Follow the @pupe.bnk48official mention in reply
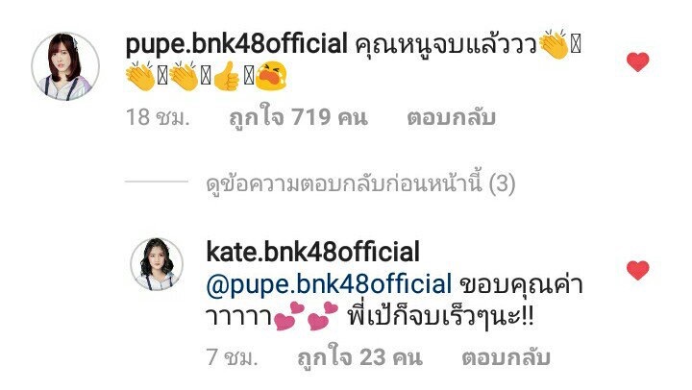 [329, 284]
